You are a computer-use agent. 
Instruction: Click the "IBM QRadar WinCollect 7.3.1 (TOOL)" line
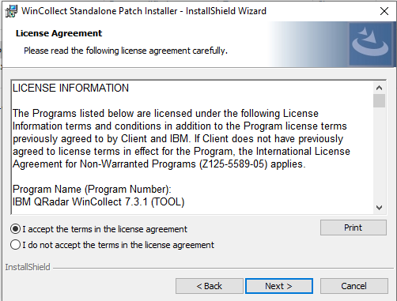click(x=98, y=202)
